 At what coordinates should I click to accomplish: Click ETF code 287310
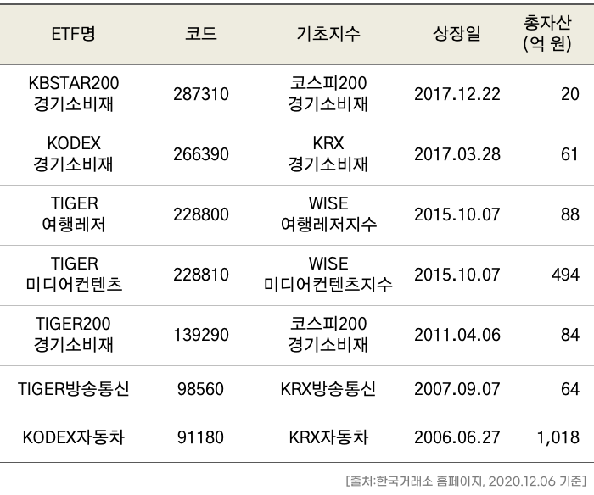pos(200,94)
